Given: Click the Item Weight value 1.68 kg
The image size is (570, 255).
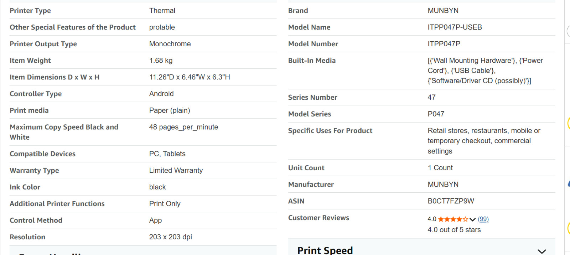Looking at the screenshot, I should 161,61.
